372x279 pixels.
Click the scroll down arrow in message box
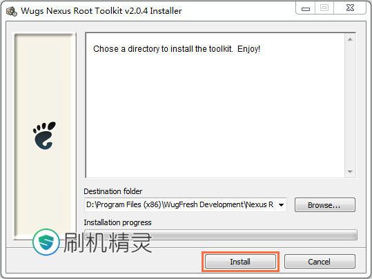(x=350, y=172)
